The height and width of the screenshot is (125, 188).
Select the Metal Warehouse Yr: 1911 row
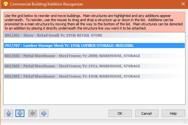click(x=94, y=66)
